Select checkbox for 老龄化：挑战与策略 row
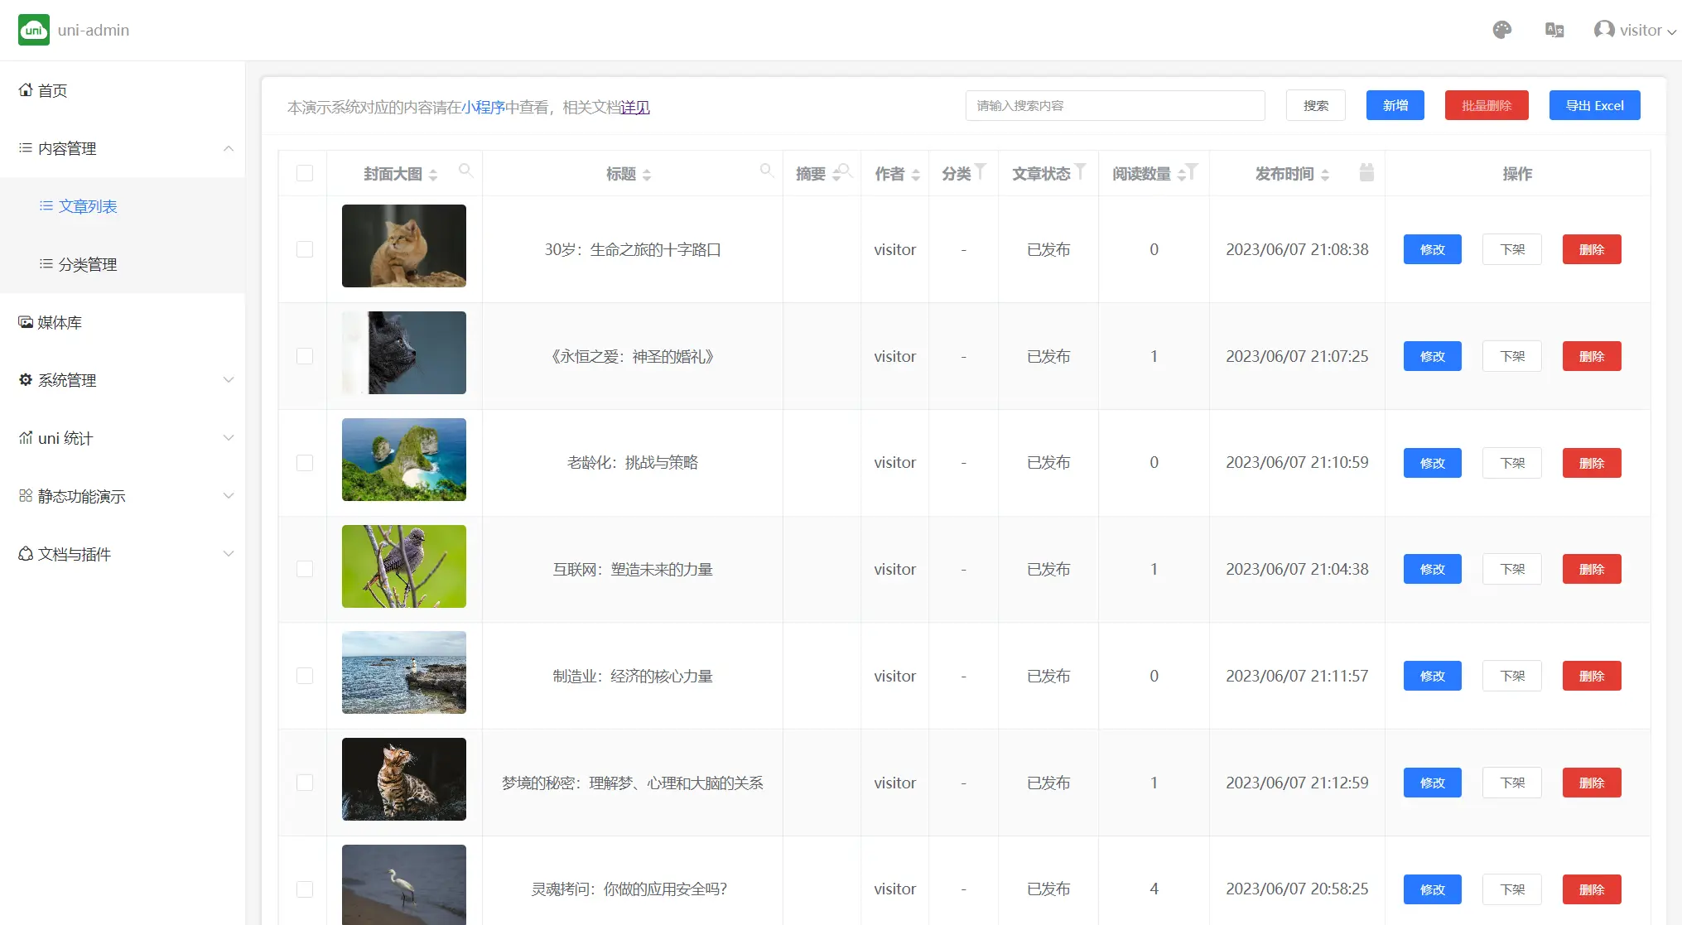 [305, 463]
